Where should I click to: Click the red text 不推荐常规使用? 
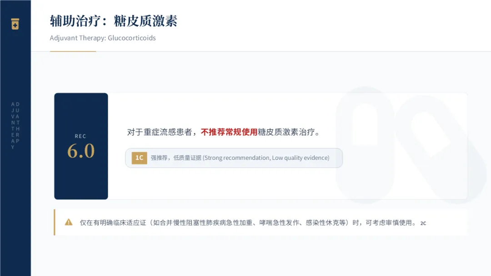pos(229,132)
